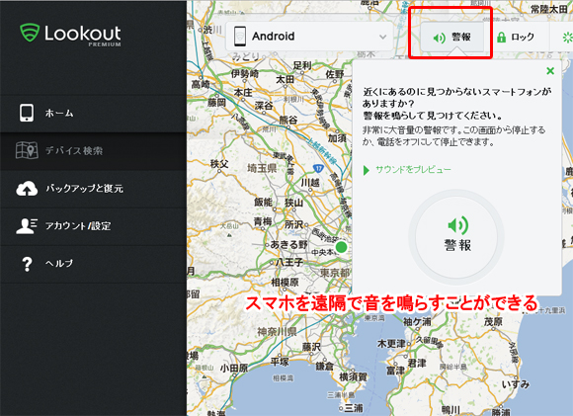Click the green padlock icon
The width and height of the screenshot is (573, 416).
(502, 37)
